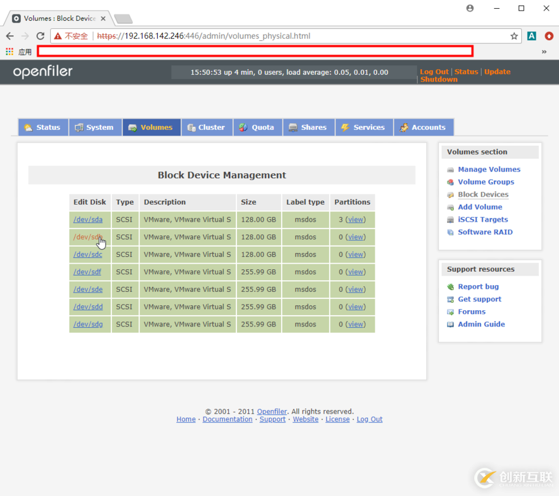Click the browser back arrow
559x496 pixels.
[x=10, y=36]
